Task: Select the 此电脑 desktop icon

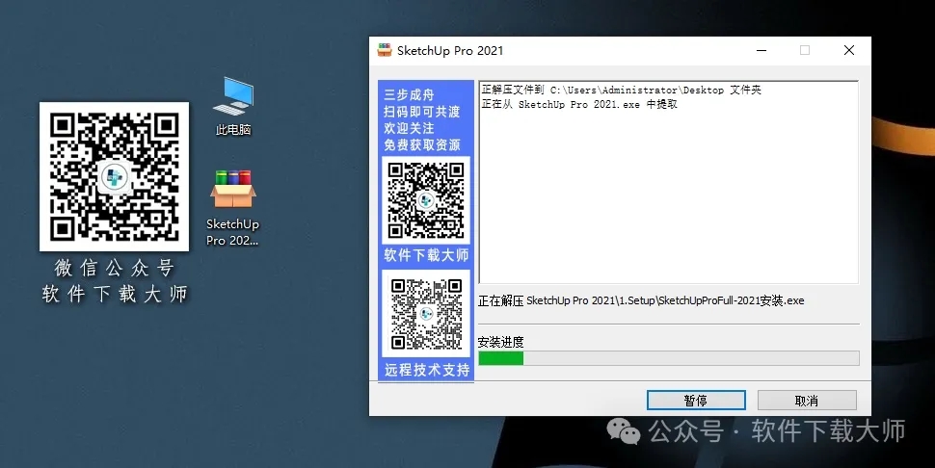Action: [x=233, y=106]
